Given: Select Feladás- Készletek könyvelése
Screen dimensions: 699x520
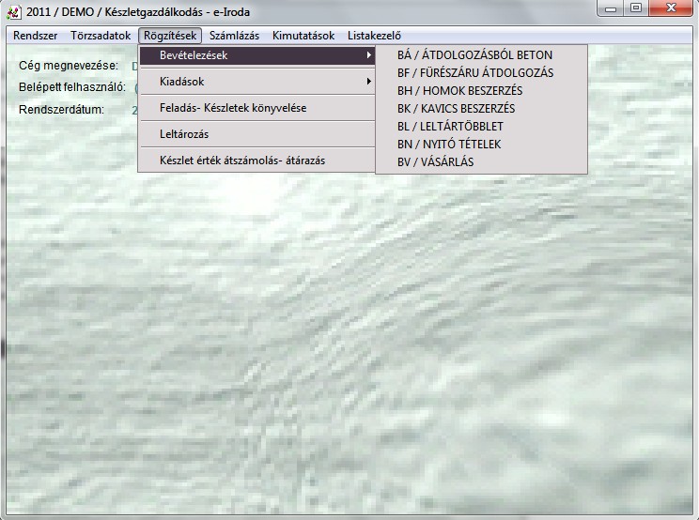Looking at the screenshot, I should click(x=233, y=108).
